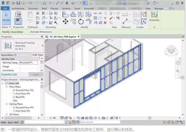The width and height of the screenshot is (186, 132).
Task: Click the Rotate tool icon
Action: coord(81,21)
